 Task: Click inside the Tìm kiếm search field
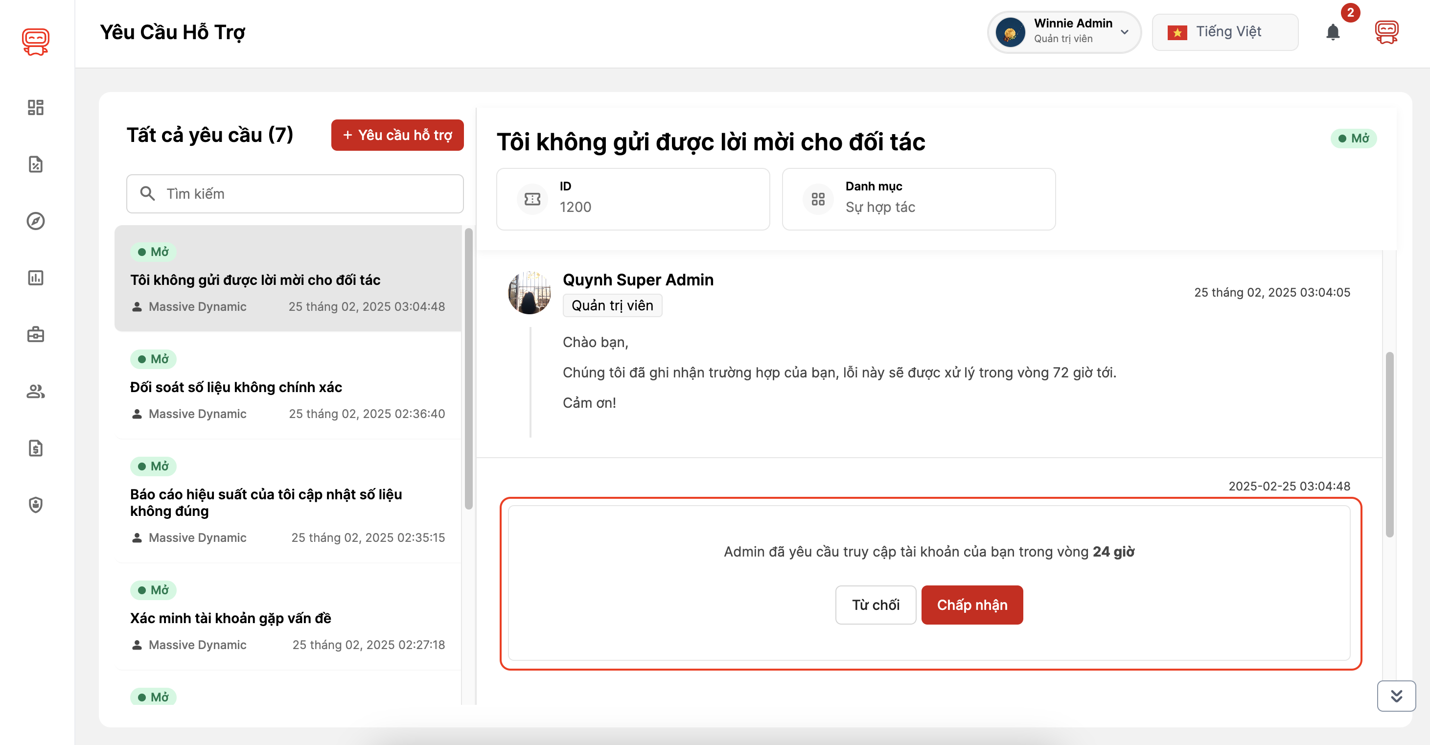coord(294,193)
